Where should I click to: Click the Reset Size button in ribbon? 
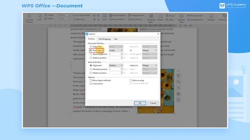click(x=79, y=19)
